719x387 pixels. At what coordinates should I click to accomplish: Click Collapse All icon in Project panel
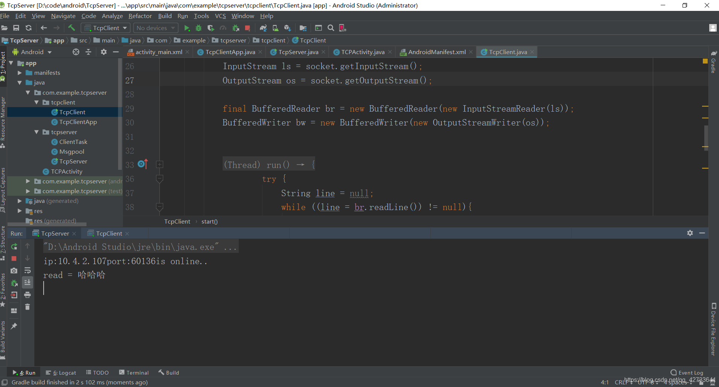click(x=88, y=52)
